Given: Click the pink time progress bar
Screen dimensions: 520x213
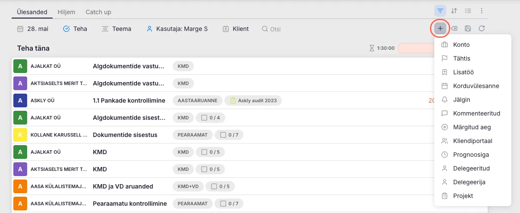Looking at the screenshot, I should click(x=416, y=48).
